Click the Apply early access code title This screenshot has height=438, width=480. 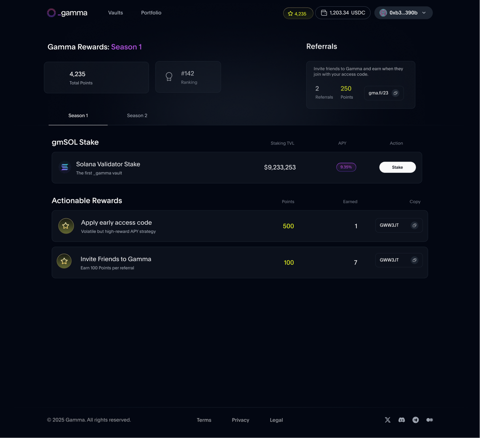click(x=116, y=223)
